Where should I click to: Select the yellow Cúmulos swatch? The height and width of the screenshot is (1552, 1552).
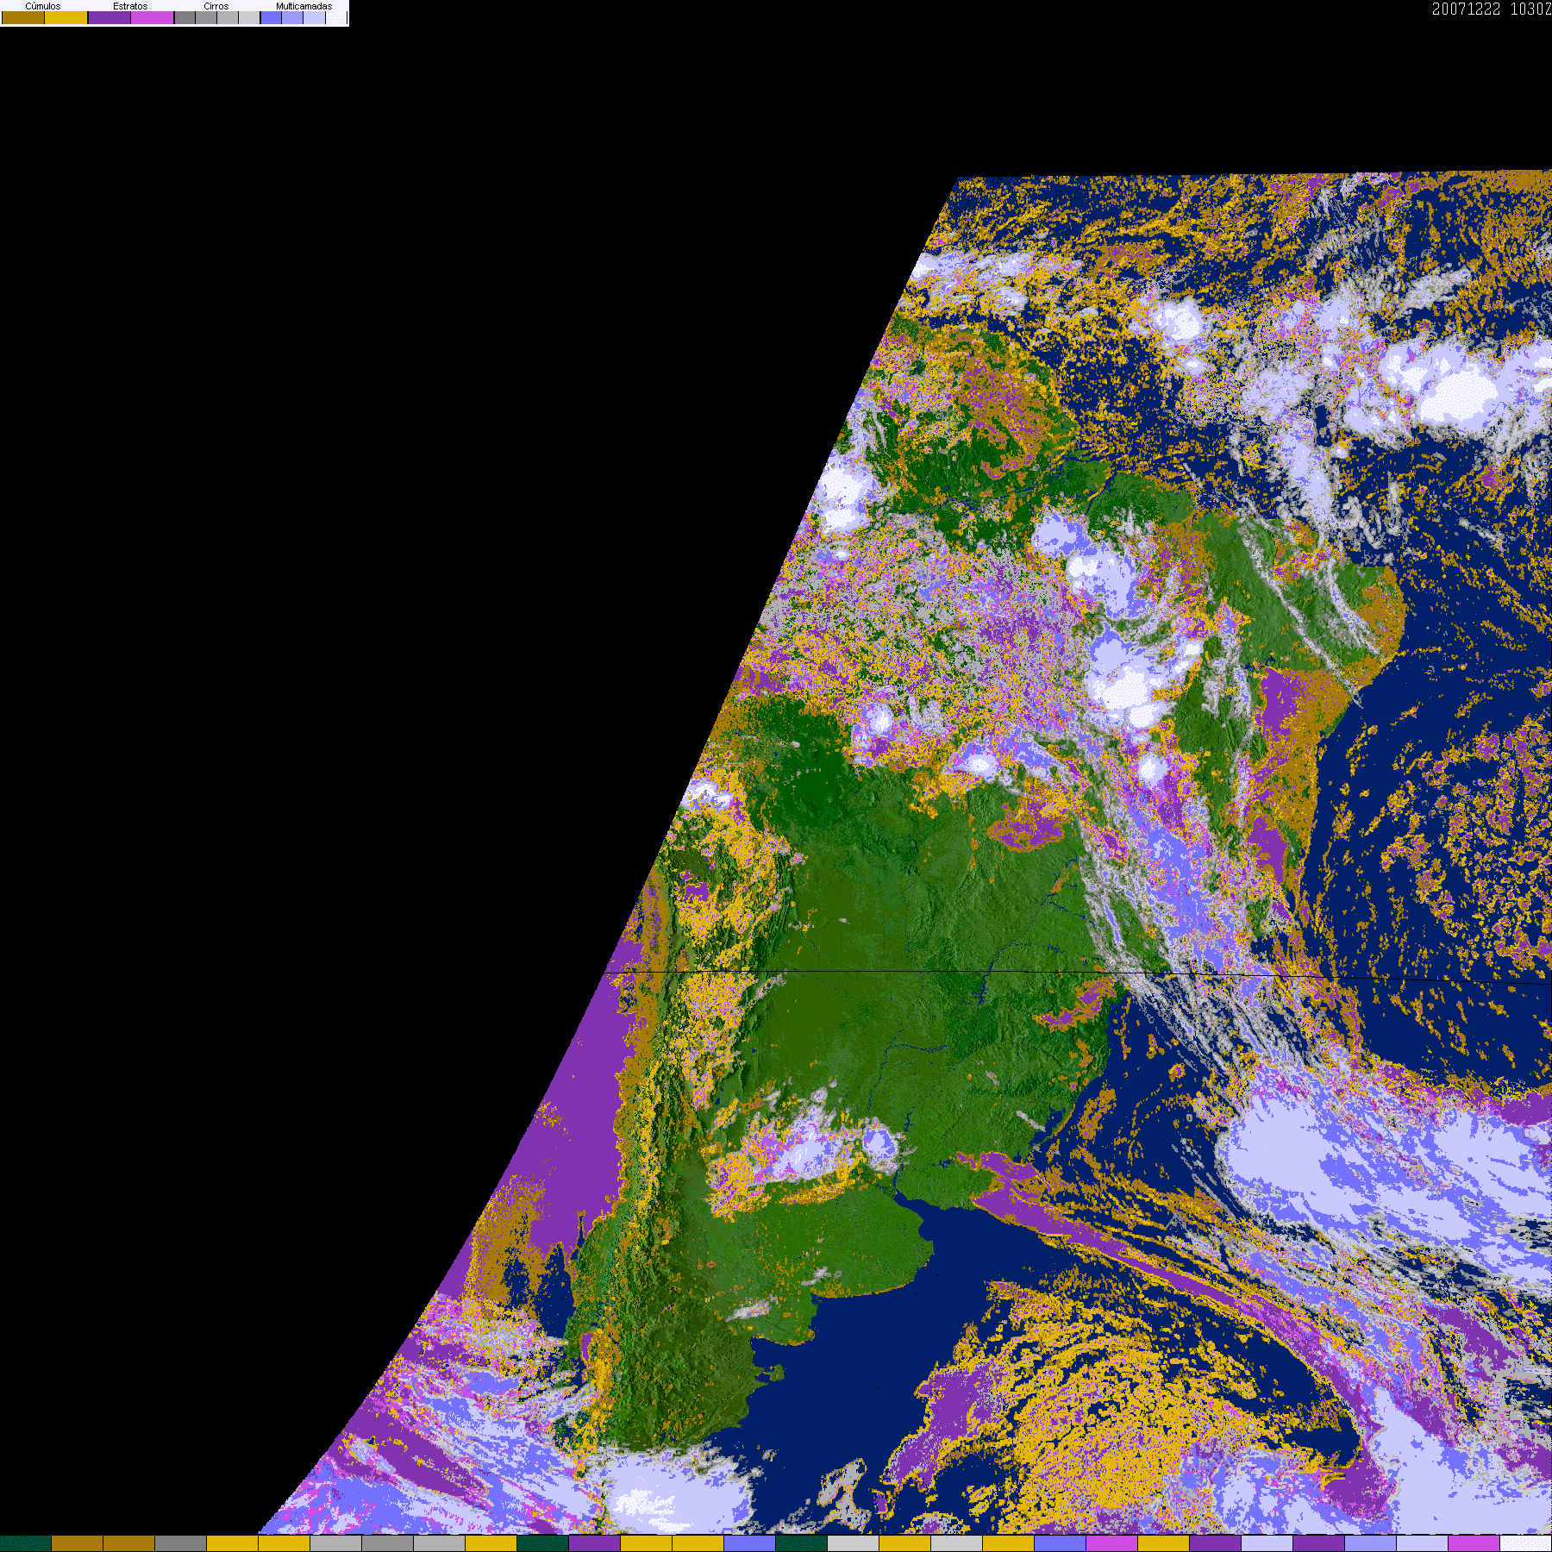(66, 17)
